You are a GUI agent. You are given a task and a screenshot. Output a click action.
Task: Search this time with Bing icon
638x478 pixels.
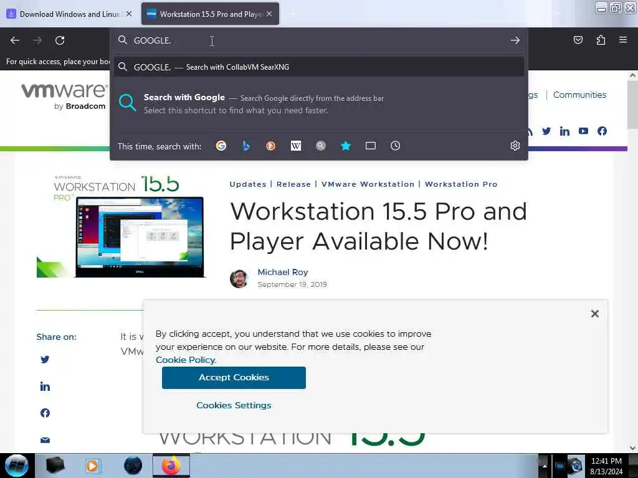(x=245, y=146)
